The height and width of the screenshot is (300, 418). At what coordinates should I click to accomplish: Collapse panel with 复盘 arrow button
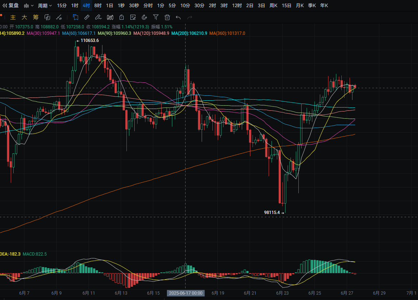pyautogui.click(x=11, y=5)
